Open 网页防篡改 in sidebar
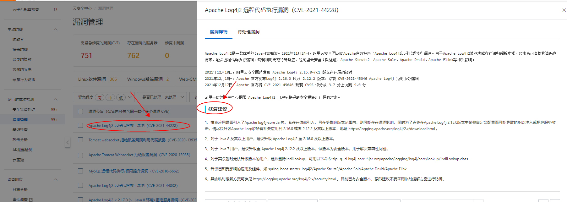 click(x=22, y=60)
